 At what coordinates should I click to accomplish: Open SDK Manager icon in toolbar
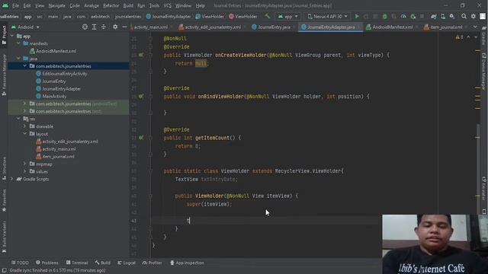tap(452, 16)
